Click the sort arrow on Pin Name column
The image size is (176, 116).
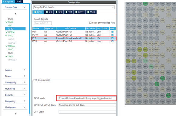coord(42,28)
